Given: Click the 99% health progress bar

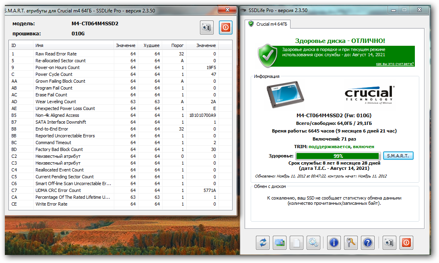Looking at the screenshot, I should tap(338, 156).
